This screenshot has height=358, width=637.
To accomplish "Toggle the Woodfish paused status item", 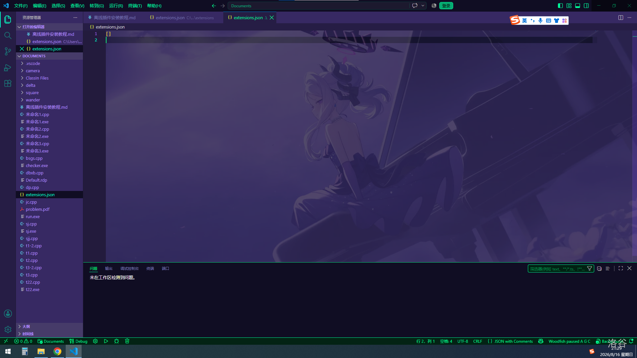I will point(569,341).
